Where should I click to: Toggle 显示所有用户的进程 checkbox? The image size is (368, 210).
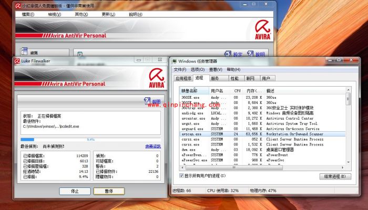point(181,175)
